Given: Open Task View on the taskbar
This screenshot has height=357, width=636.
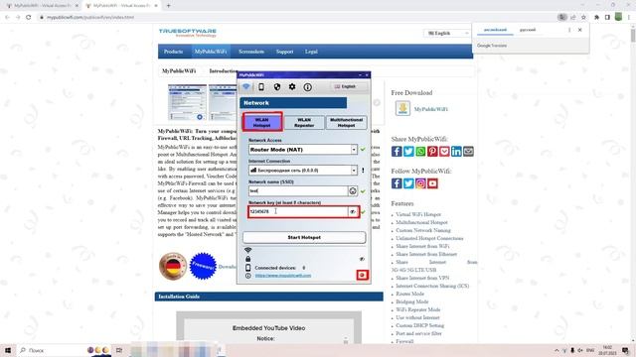Looking at the screenshot, I should click(119, 350).
